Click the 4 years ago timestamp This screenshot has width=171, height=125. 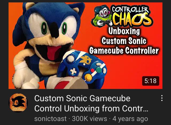tap(130, 119)
